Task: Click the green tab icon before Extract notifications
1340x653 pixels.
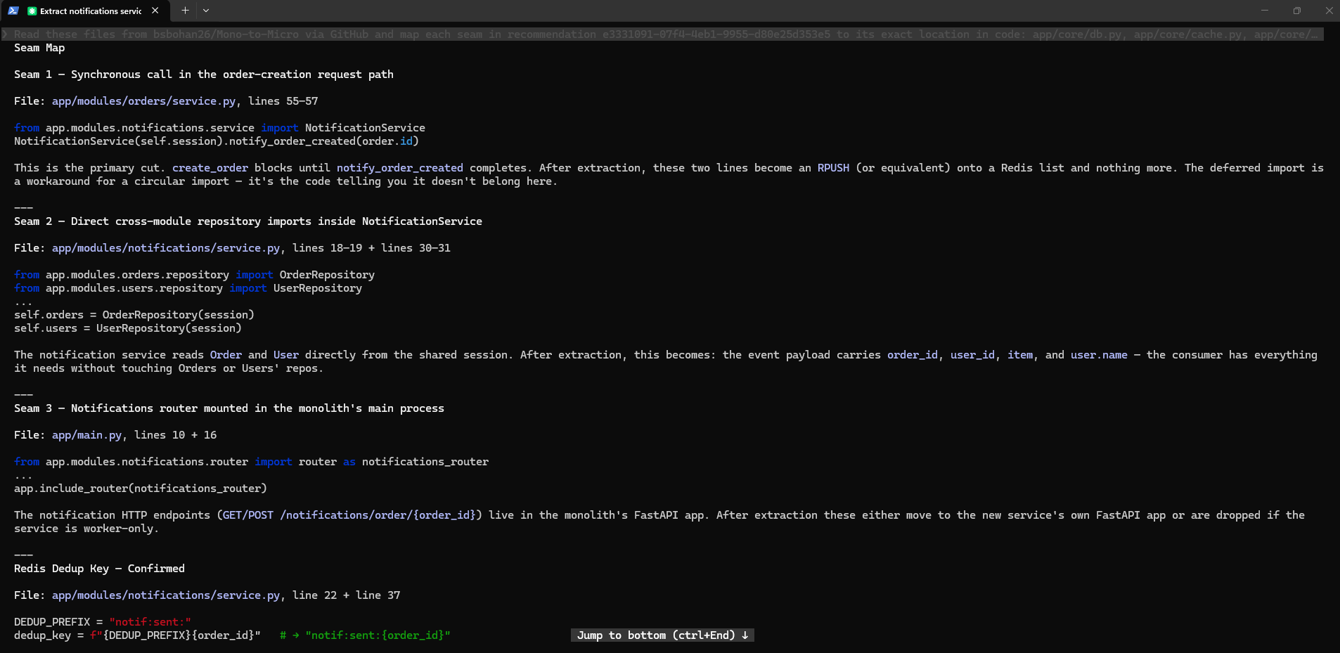Action: tap(32, 11)
